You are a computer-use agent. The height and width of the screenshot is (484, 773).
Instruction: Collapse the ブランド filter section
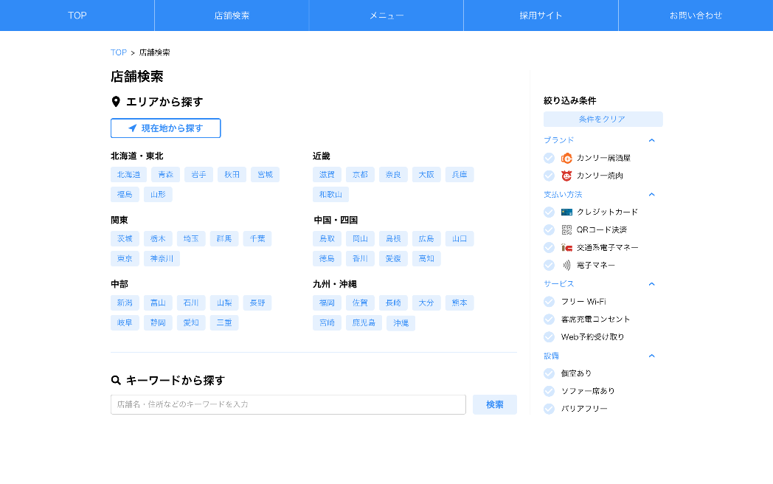[x=651, y=140]
